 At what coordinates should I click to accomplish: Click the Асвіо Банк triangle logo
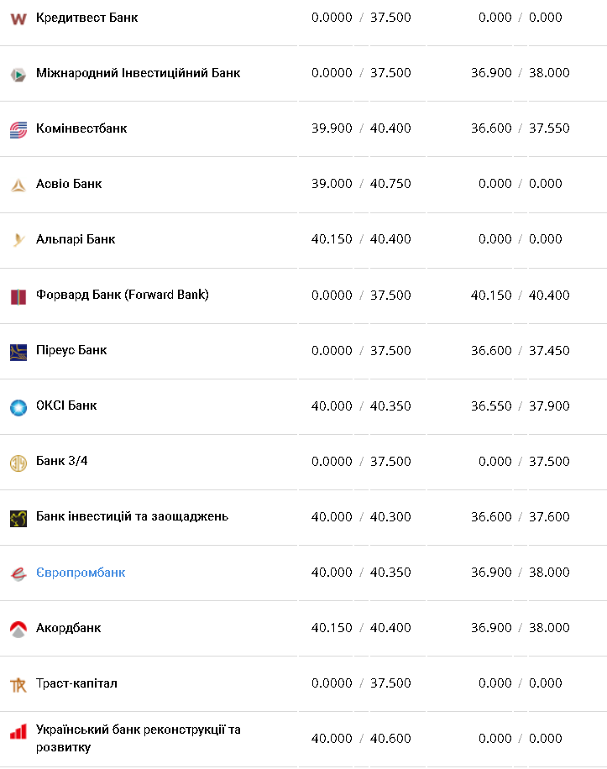[18, 185]
